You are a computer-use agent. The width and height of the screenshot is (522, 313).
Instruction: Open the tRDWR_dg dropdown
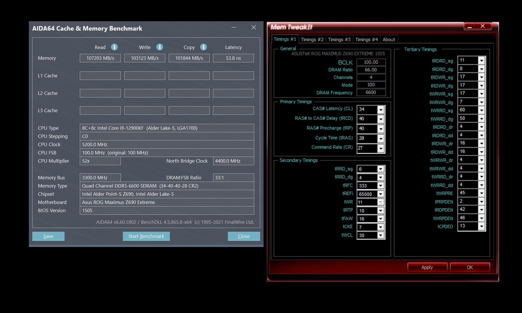(482, 85)
